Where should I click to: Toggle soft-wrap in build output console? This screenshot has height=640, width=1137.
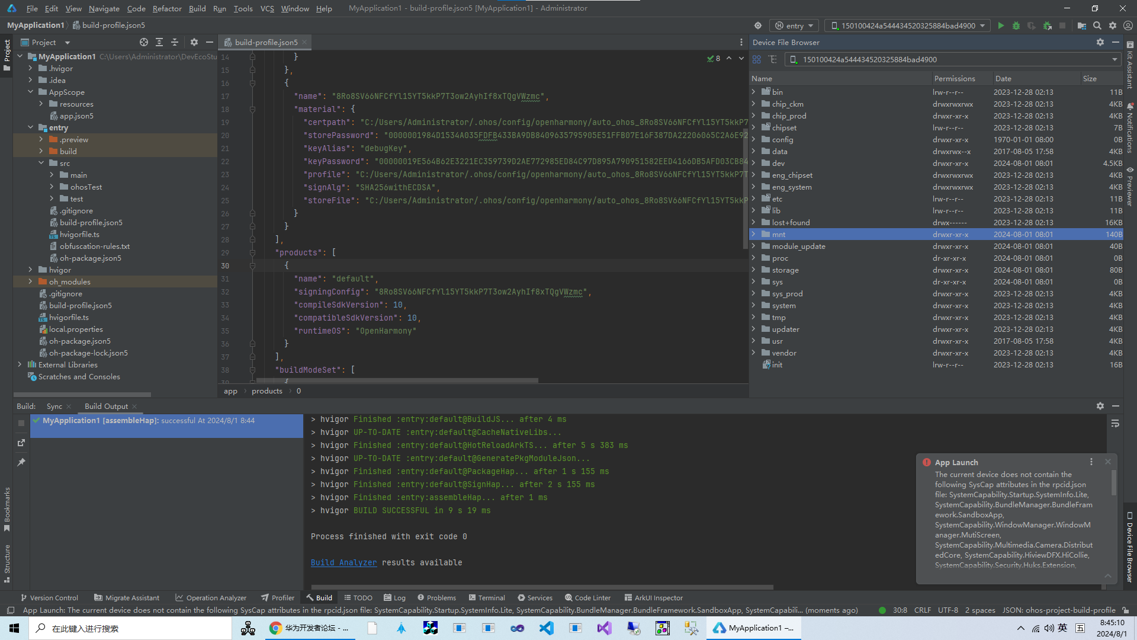(1115, 424)
